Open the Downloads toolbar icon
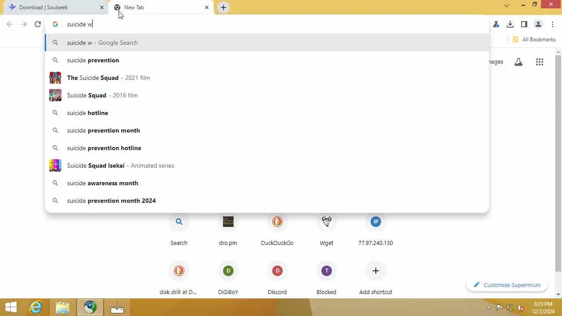562x316 pixels. click(510, 24)
